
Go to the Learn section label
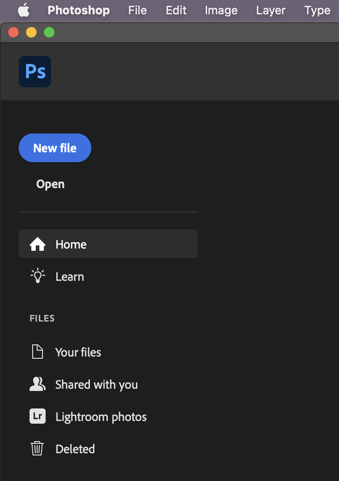tap(70, 277)
